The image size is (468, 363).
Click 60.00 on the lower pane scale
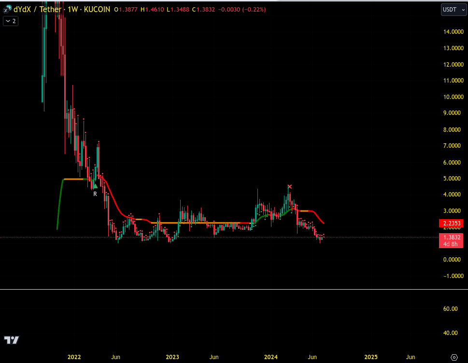[x=451, y=309]
